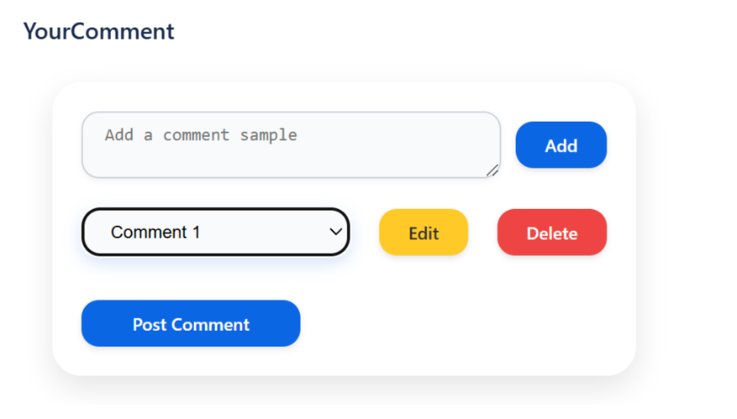Click the YourComment page title
The height and width of the screenshot is (419, 737).
(x=98, y=31)
